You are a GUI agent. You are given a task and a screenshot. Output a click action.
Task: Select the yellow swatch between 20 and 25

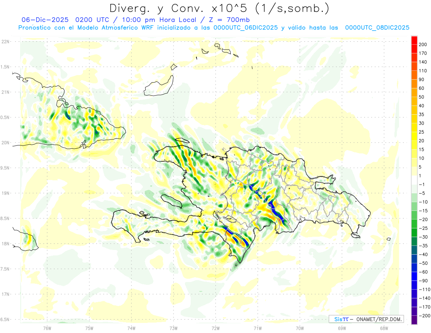[414, 137]
